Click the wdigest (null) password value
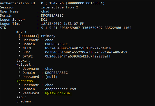 coord(51,77)
